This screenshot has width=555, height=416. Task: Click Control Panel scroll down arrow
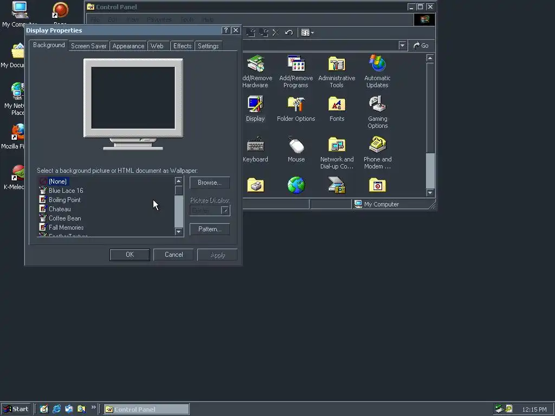pyautogui.click(x=430, y=193)
